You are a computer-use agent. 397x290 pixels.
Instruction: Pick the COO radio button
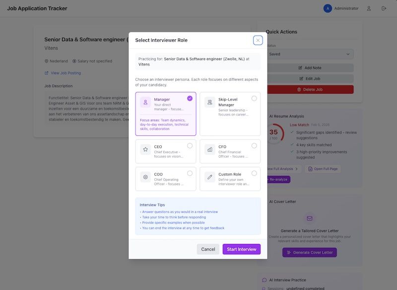[x=190, y=173]
